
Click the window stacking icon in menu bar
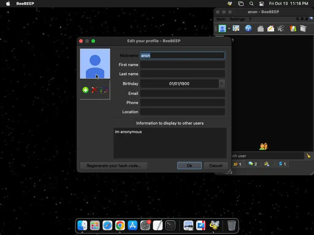[241, 4]
